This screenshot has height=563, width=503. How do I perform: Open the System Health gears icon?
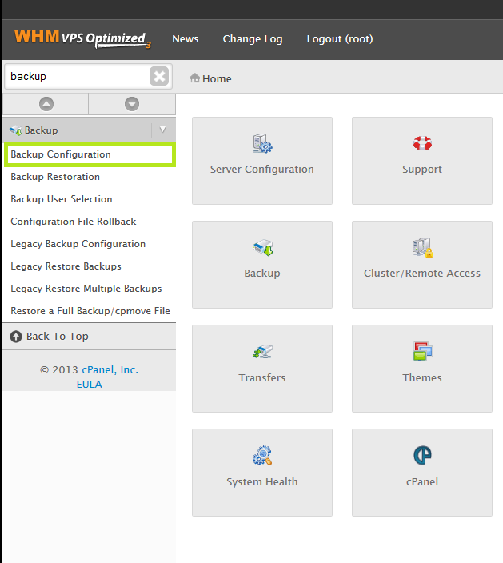(x=262, y=456)
